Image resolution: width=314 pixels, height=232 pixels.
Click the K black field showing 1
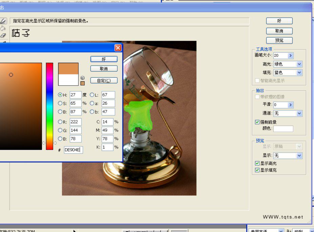tap(107, 147)
